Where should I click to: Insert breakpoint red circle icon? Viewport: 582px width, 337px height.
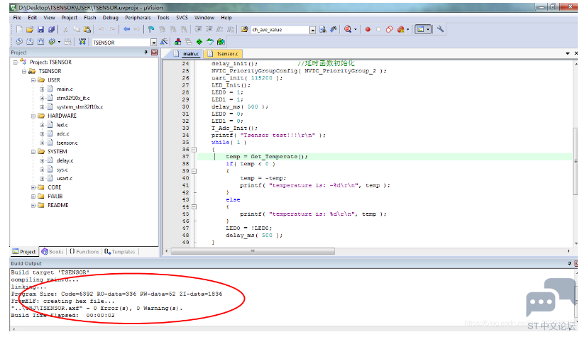[x=368, y=29]
